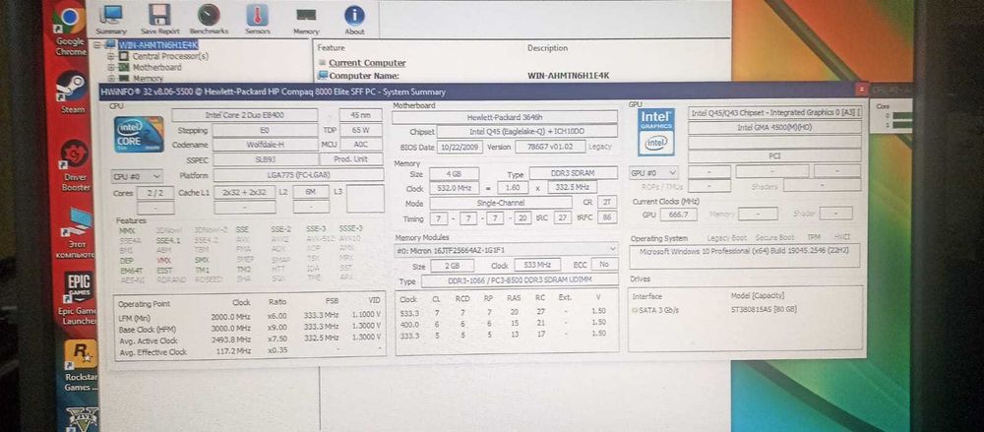Click the Windows 10 Professional OS field
The image size is (984, 432).
tap(744, 256)
